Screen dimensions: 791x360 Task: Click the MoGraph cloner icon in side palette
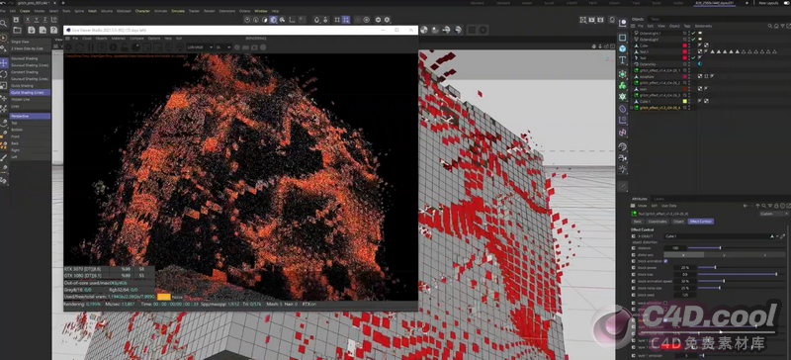pyautogui.click(x=623, y=85)
